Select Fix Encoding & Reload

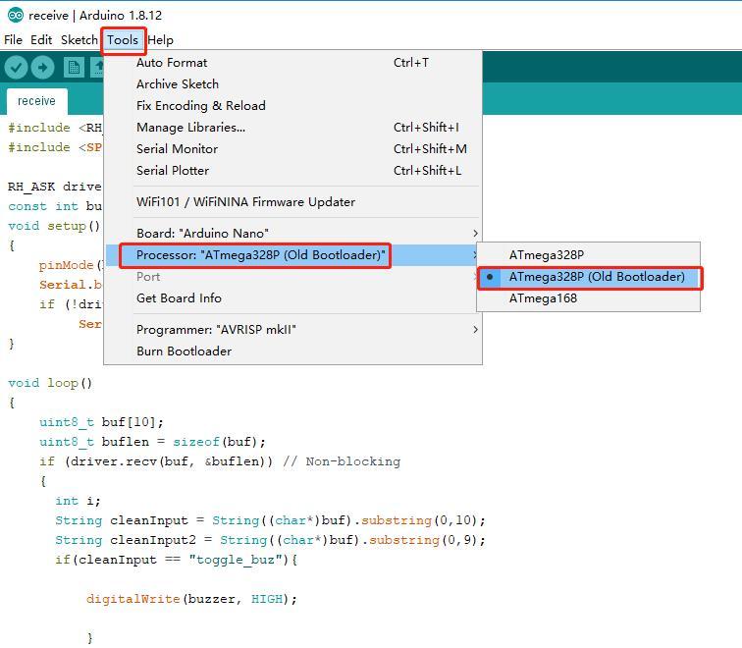coord(292,106)
